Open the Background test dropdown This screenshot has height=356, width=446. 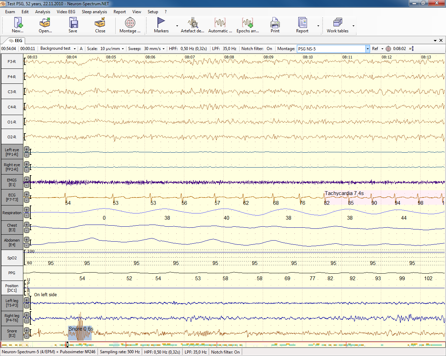58,49
